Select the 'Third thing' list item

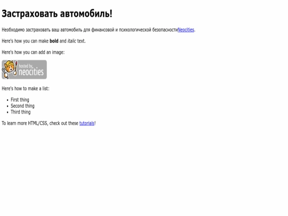click(x=21, y=112)
